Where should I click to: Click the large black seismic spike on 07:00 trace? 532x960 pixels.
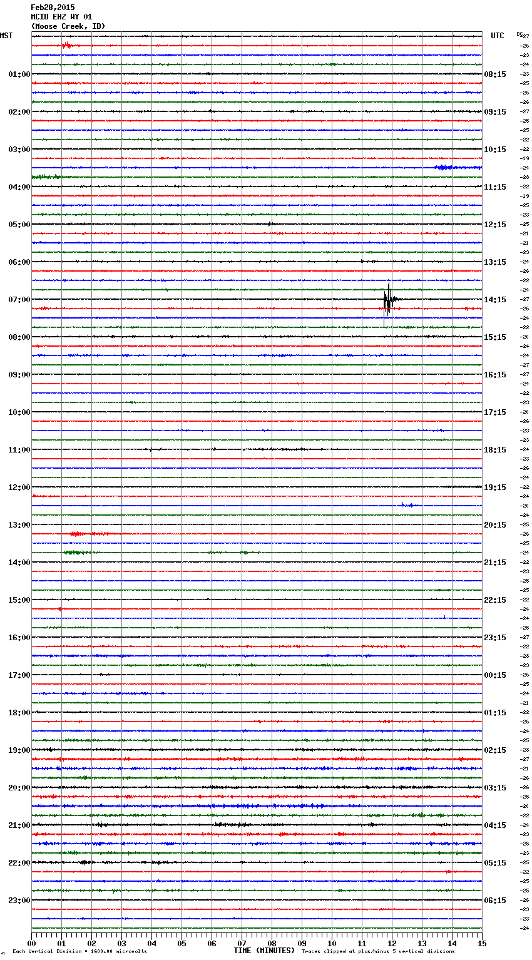388,303
